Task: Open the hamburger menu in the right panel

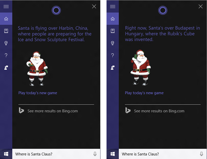Action: tap(113, 6)
